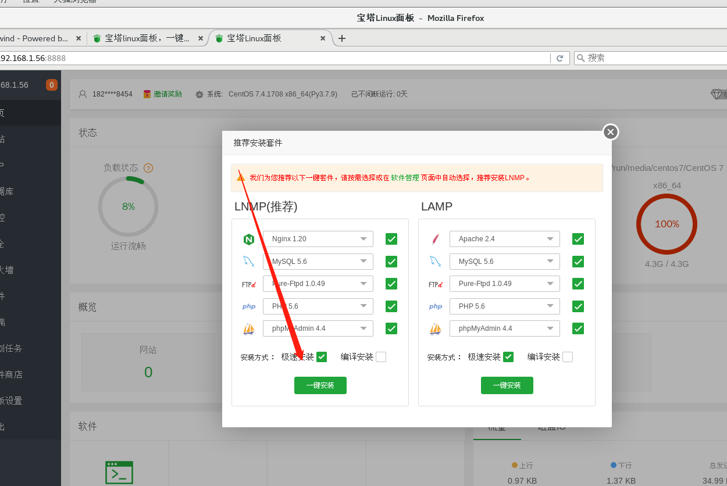The height and width of the screenshot is (486, 727).
Task: Click the diamond icon in panel header
Action: point(717,94)
